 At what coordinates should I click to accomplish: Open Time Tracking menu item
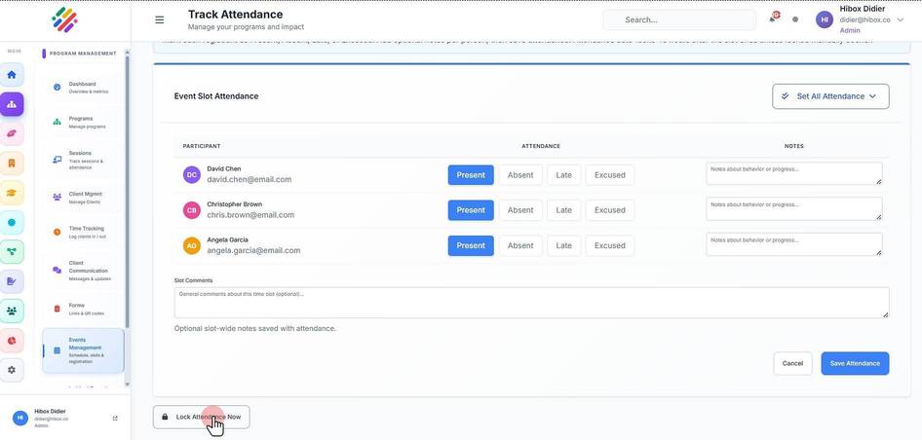[x=83, y=232]
